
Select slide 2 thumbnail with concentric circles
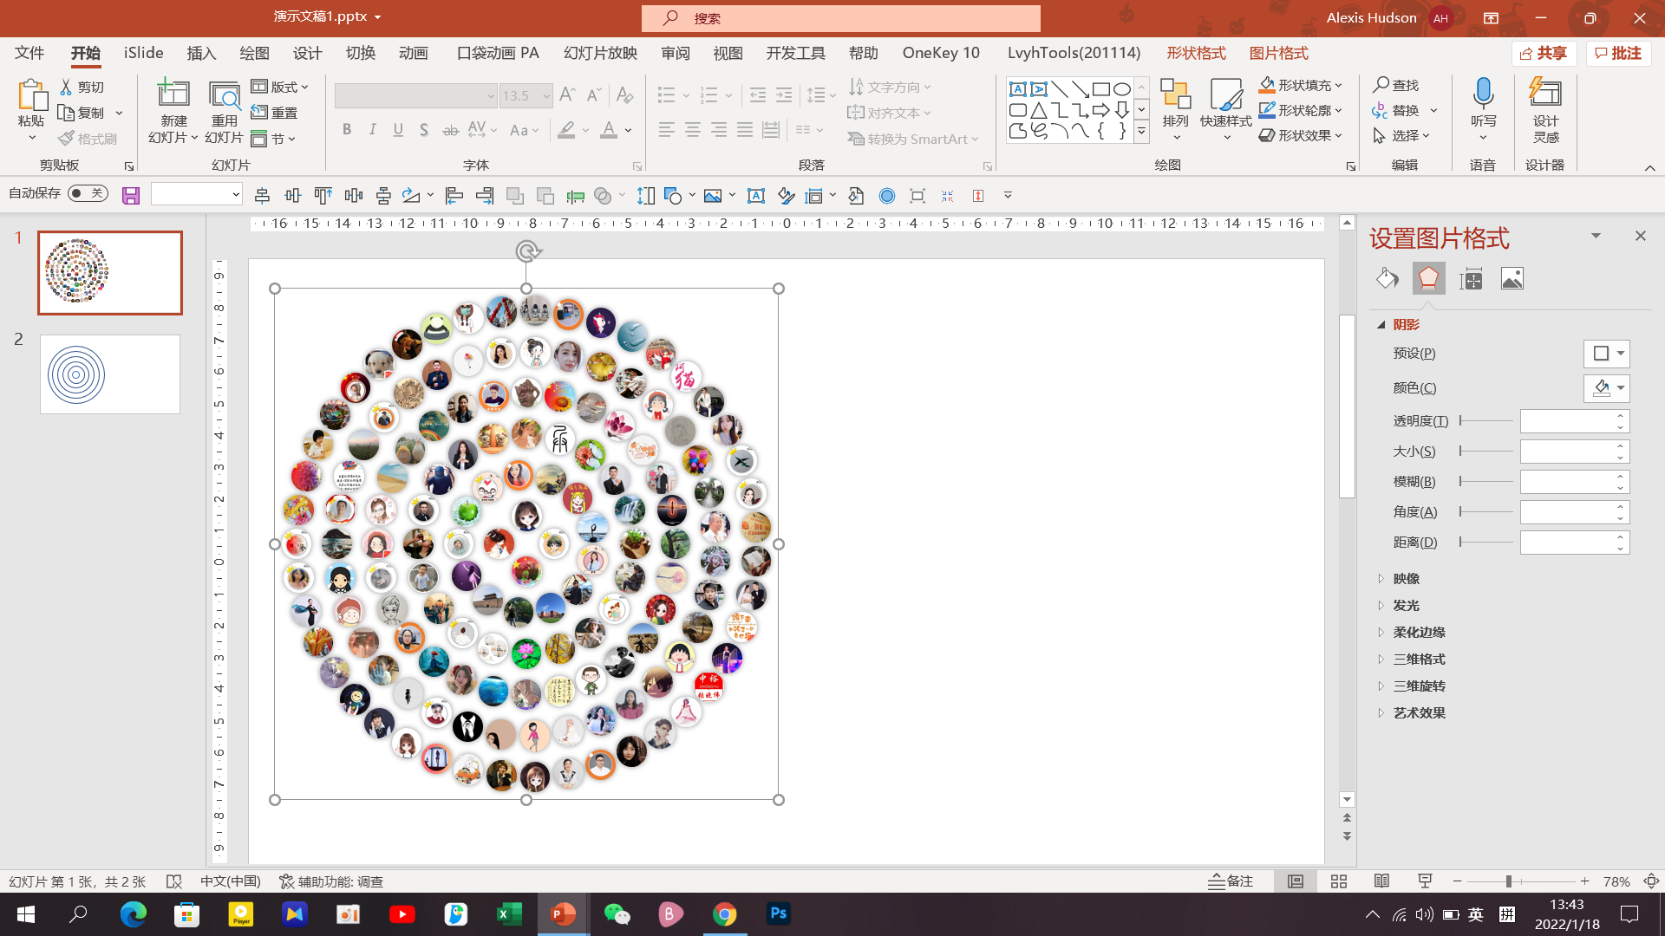(110, 374)
